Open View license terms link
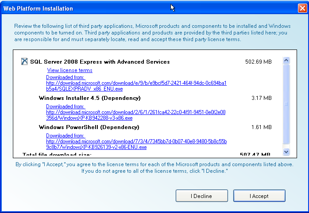This screenshot has height=213, width=309. 70,70
